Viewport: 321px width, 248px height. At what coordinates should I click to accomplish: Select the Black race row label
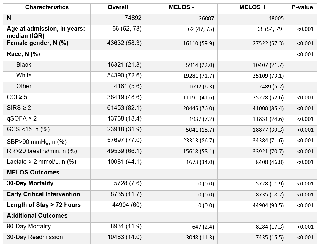pyautogui.click(x=24, y=65)
